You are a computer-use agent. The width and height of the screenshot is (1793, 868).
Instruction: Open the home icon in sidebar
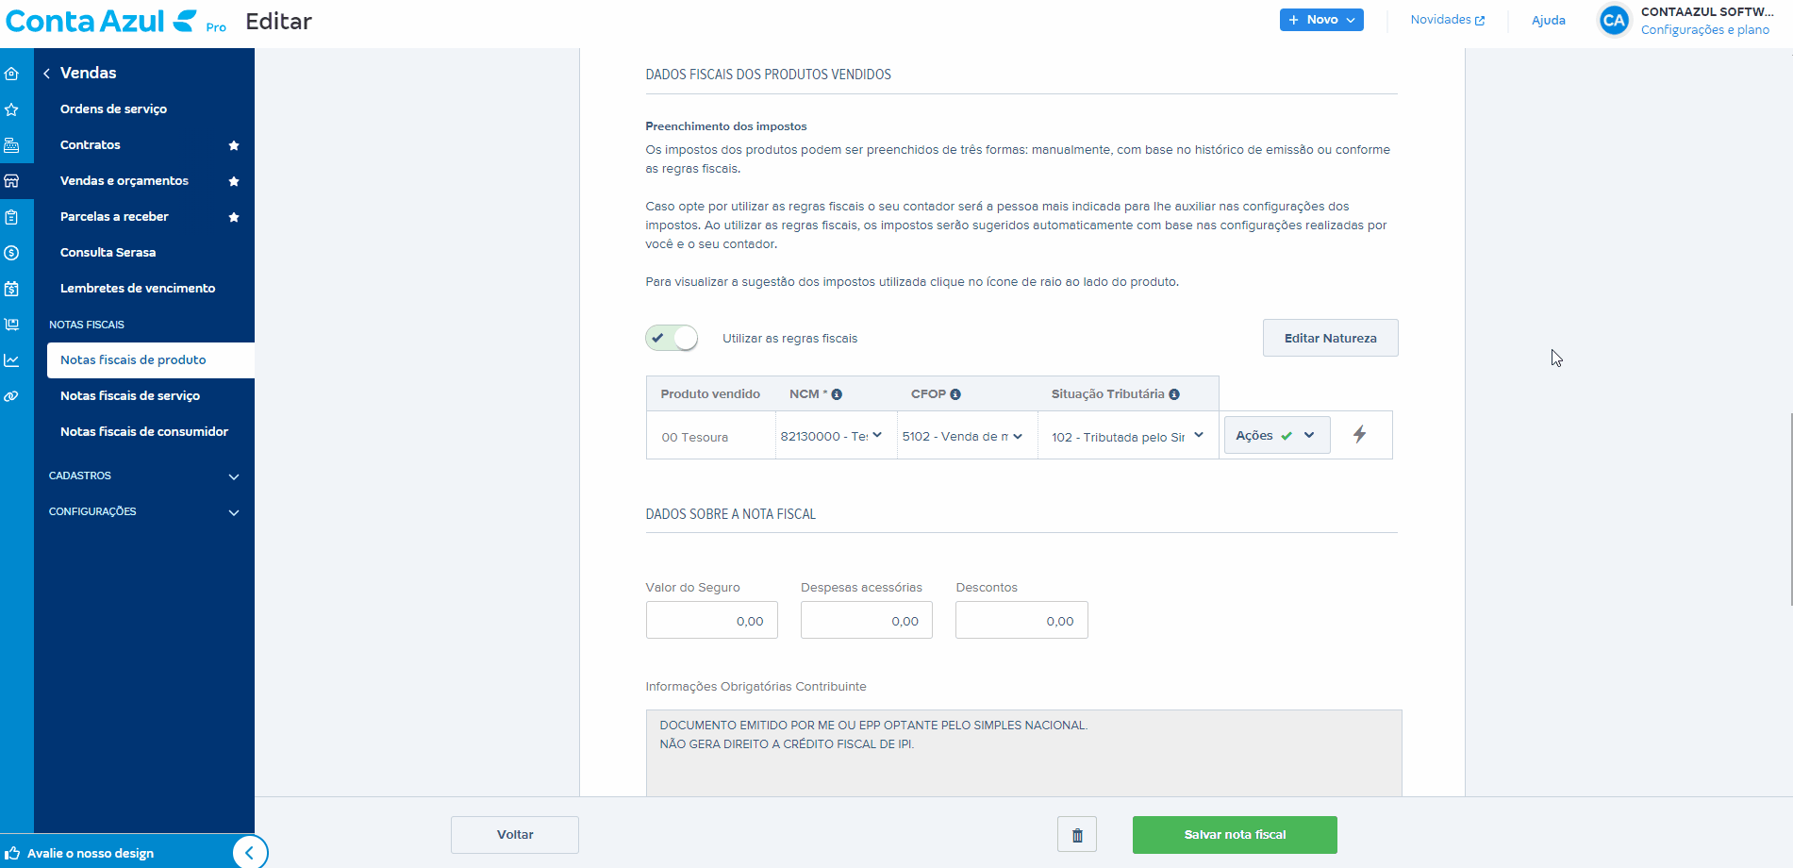pyautogui.click(x=12, y=74)
